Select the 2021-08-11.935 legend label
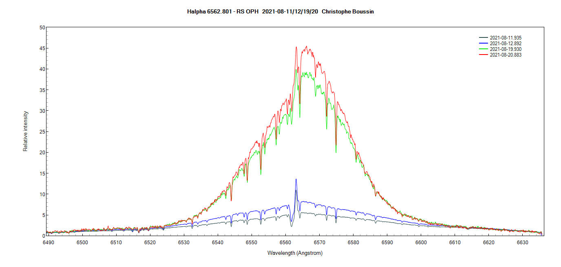 click(506, 38)
